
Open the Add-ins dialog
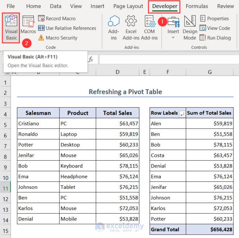coord(114,28)
